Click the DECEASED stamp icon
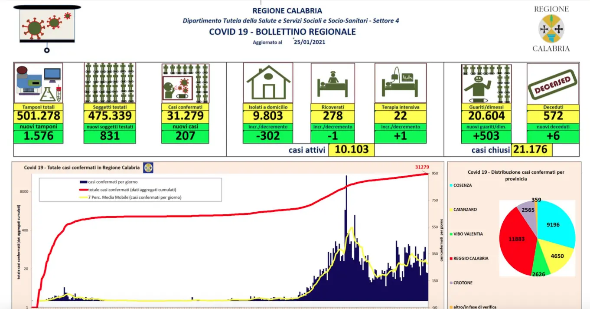Image resolution: width=590 pixels, height=309 pixels. 553,84
